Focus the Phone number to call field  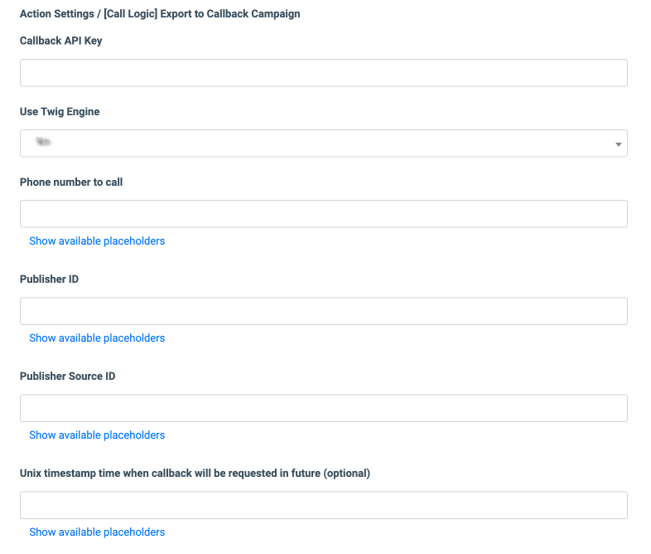coord(323,214)
